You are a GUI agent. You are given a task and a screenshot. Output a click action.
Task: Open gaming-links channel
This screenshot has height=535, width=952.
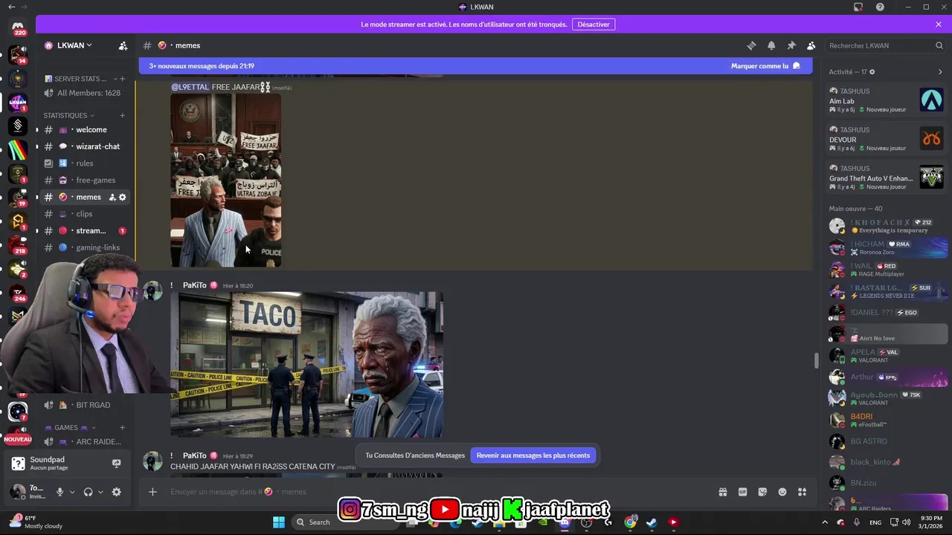pos(86,247)
